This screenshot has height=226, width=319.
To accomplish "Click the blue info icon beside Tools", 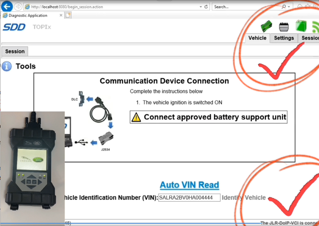I will [7, 66].
